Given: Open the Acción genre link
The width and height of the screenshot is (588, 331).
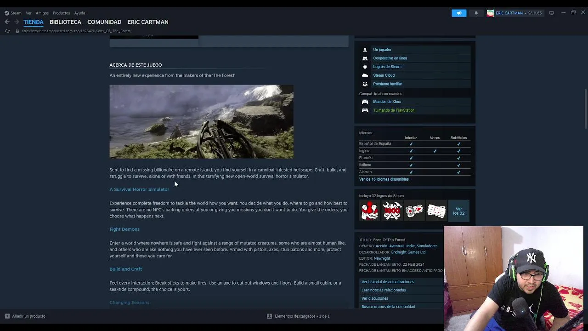Looking at the screenshot, I should click(381, 246).
